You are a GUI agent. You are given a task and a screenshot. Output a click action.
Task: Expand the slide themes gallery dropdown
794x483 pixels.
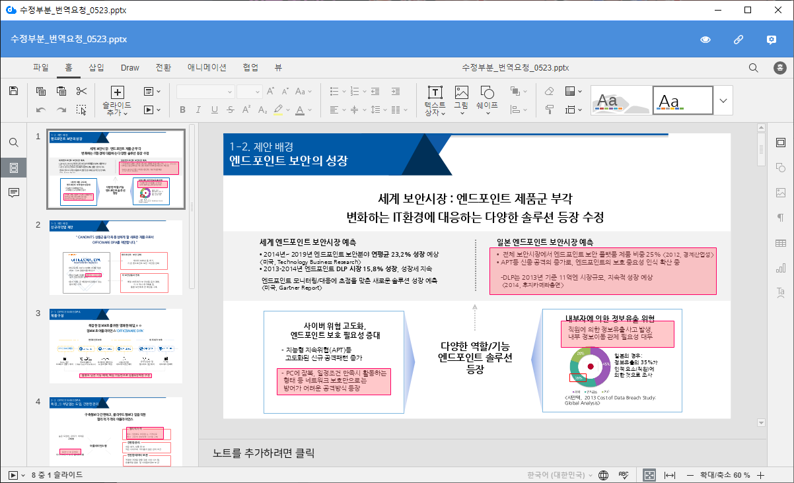723,100
